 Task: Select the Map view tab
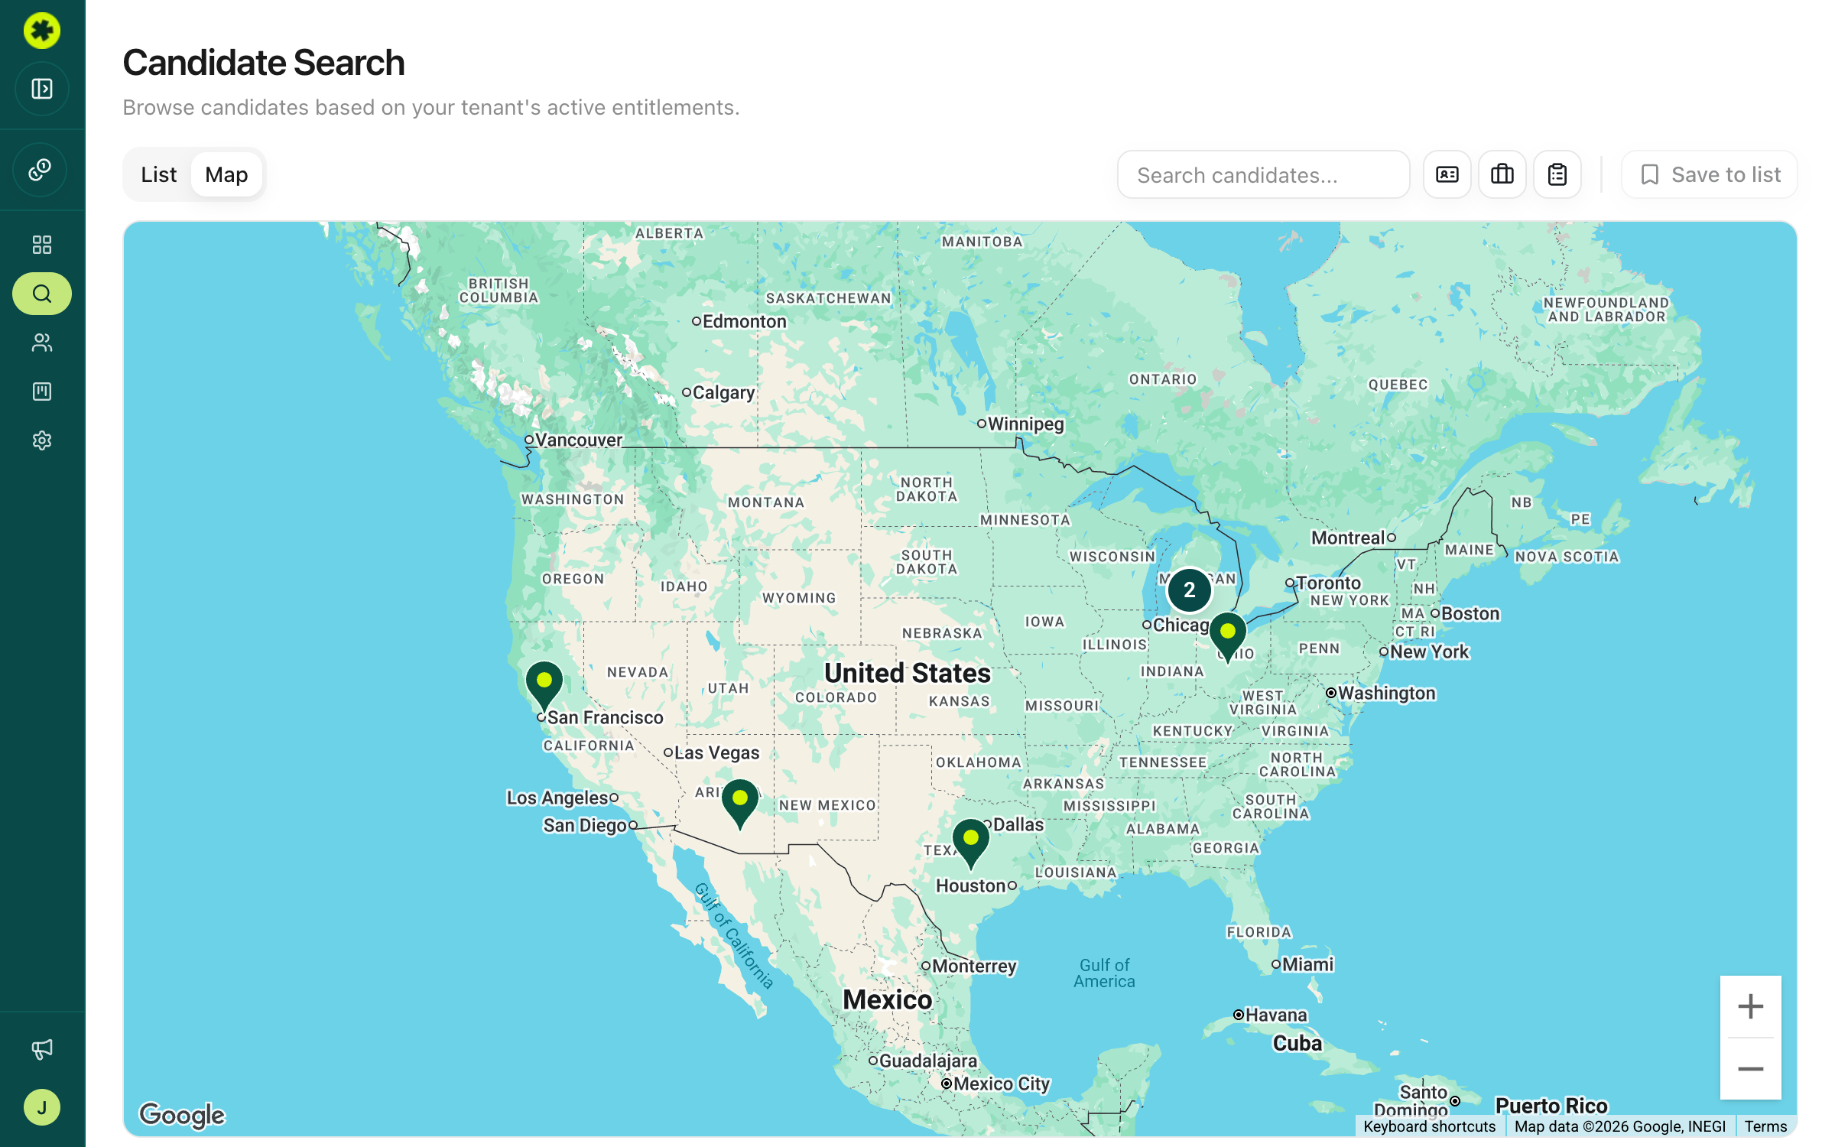click(226, 175)
